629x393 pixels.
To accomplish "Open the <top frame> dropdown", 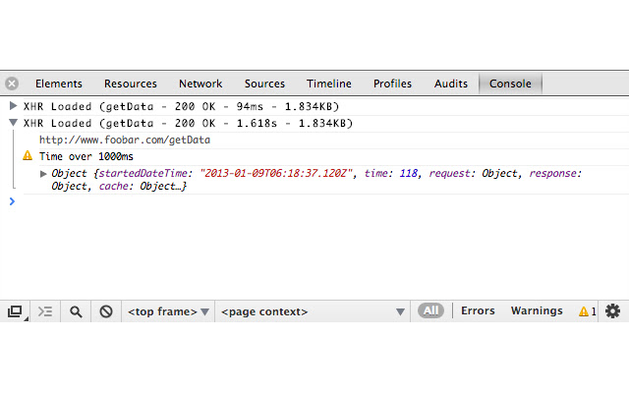I will (168, 311).
